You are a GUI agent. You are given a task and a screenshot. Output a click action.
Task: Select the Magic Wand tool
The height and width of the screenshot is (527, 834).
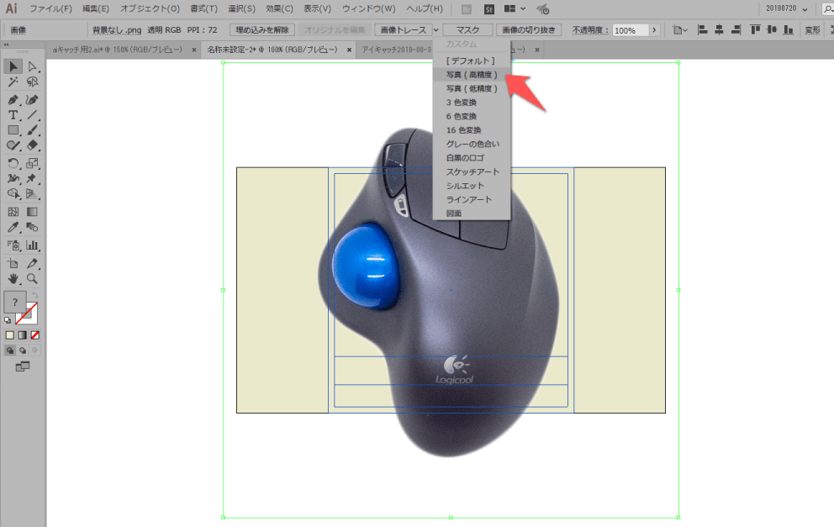[x=13, y=82]
